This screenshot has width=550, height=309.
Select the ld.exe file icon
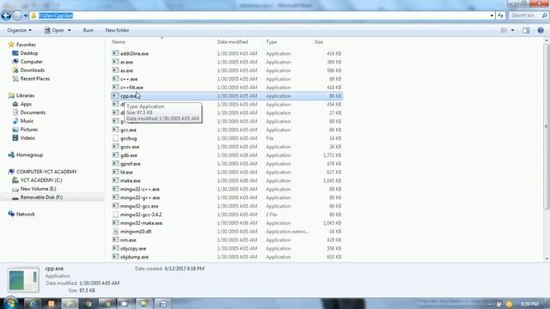[x=115, y=172]
